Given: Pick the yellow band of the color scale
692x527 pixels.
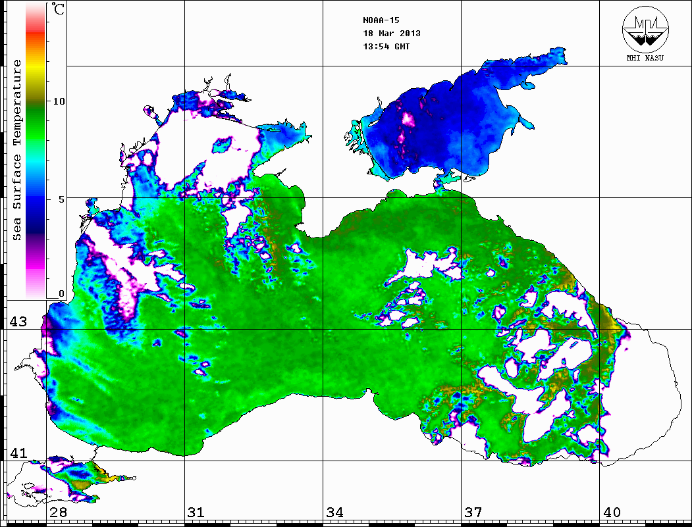Looking at the screenshot, I should point(36,67).
